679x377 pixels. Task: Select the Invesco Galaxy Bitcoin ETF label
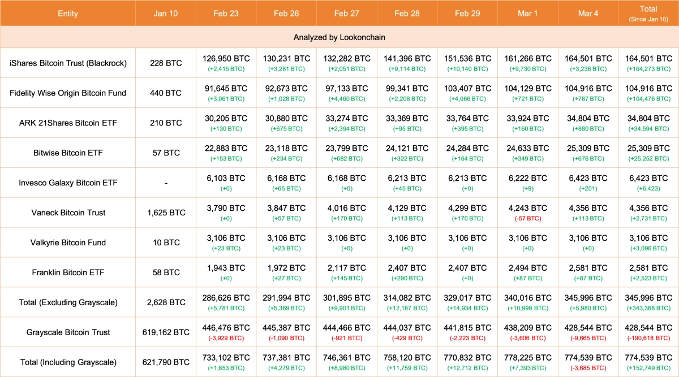[x=68, y=183]
